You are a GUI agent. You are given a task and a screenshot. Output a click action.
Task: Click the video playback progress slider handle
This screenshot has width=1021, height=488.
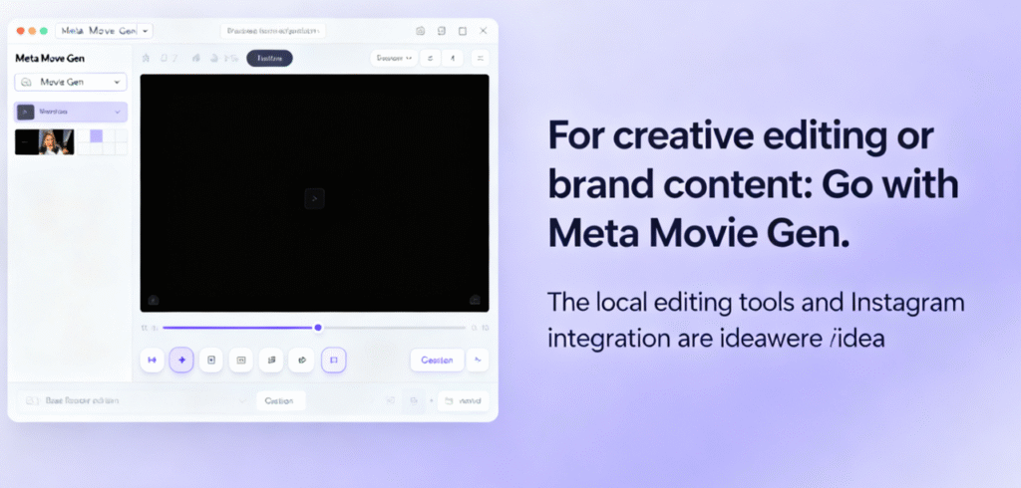coord(318,327)
